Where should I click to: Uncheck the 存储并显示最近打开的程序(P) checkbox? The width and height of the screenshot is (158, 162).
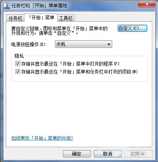click(x=18, y=64)
